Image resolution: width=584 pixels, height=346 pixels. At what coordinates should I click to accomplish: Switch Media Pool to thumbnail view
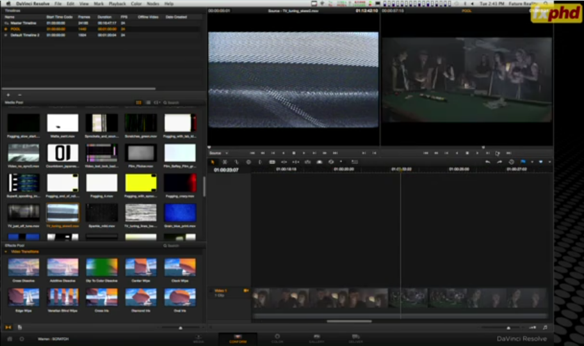pyautogui.click(x=138, y=102)
